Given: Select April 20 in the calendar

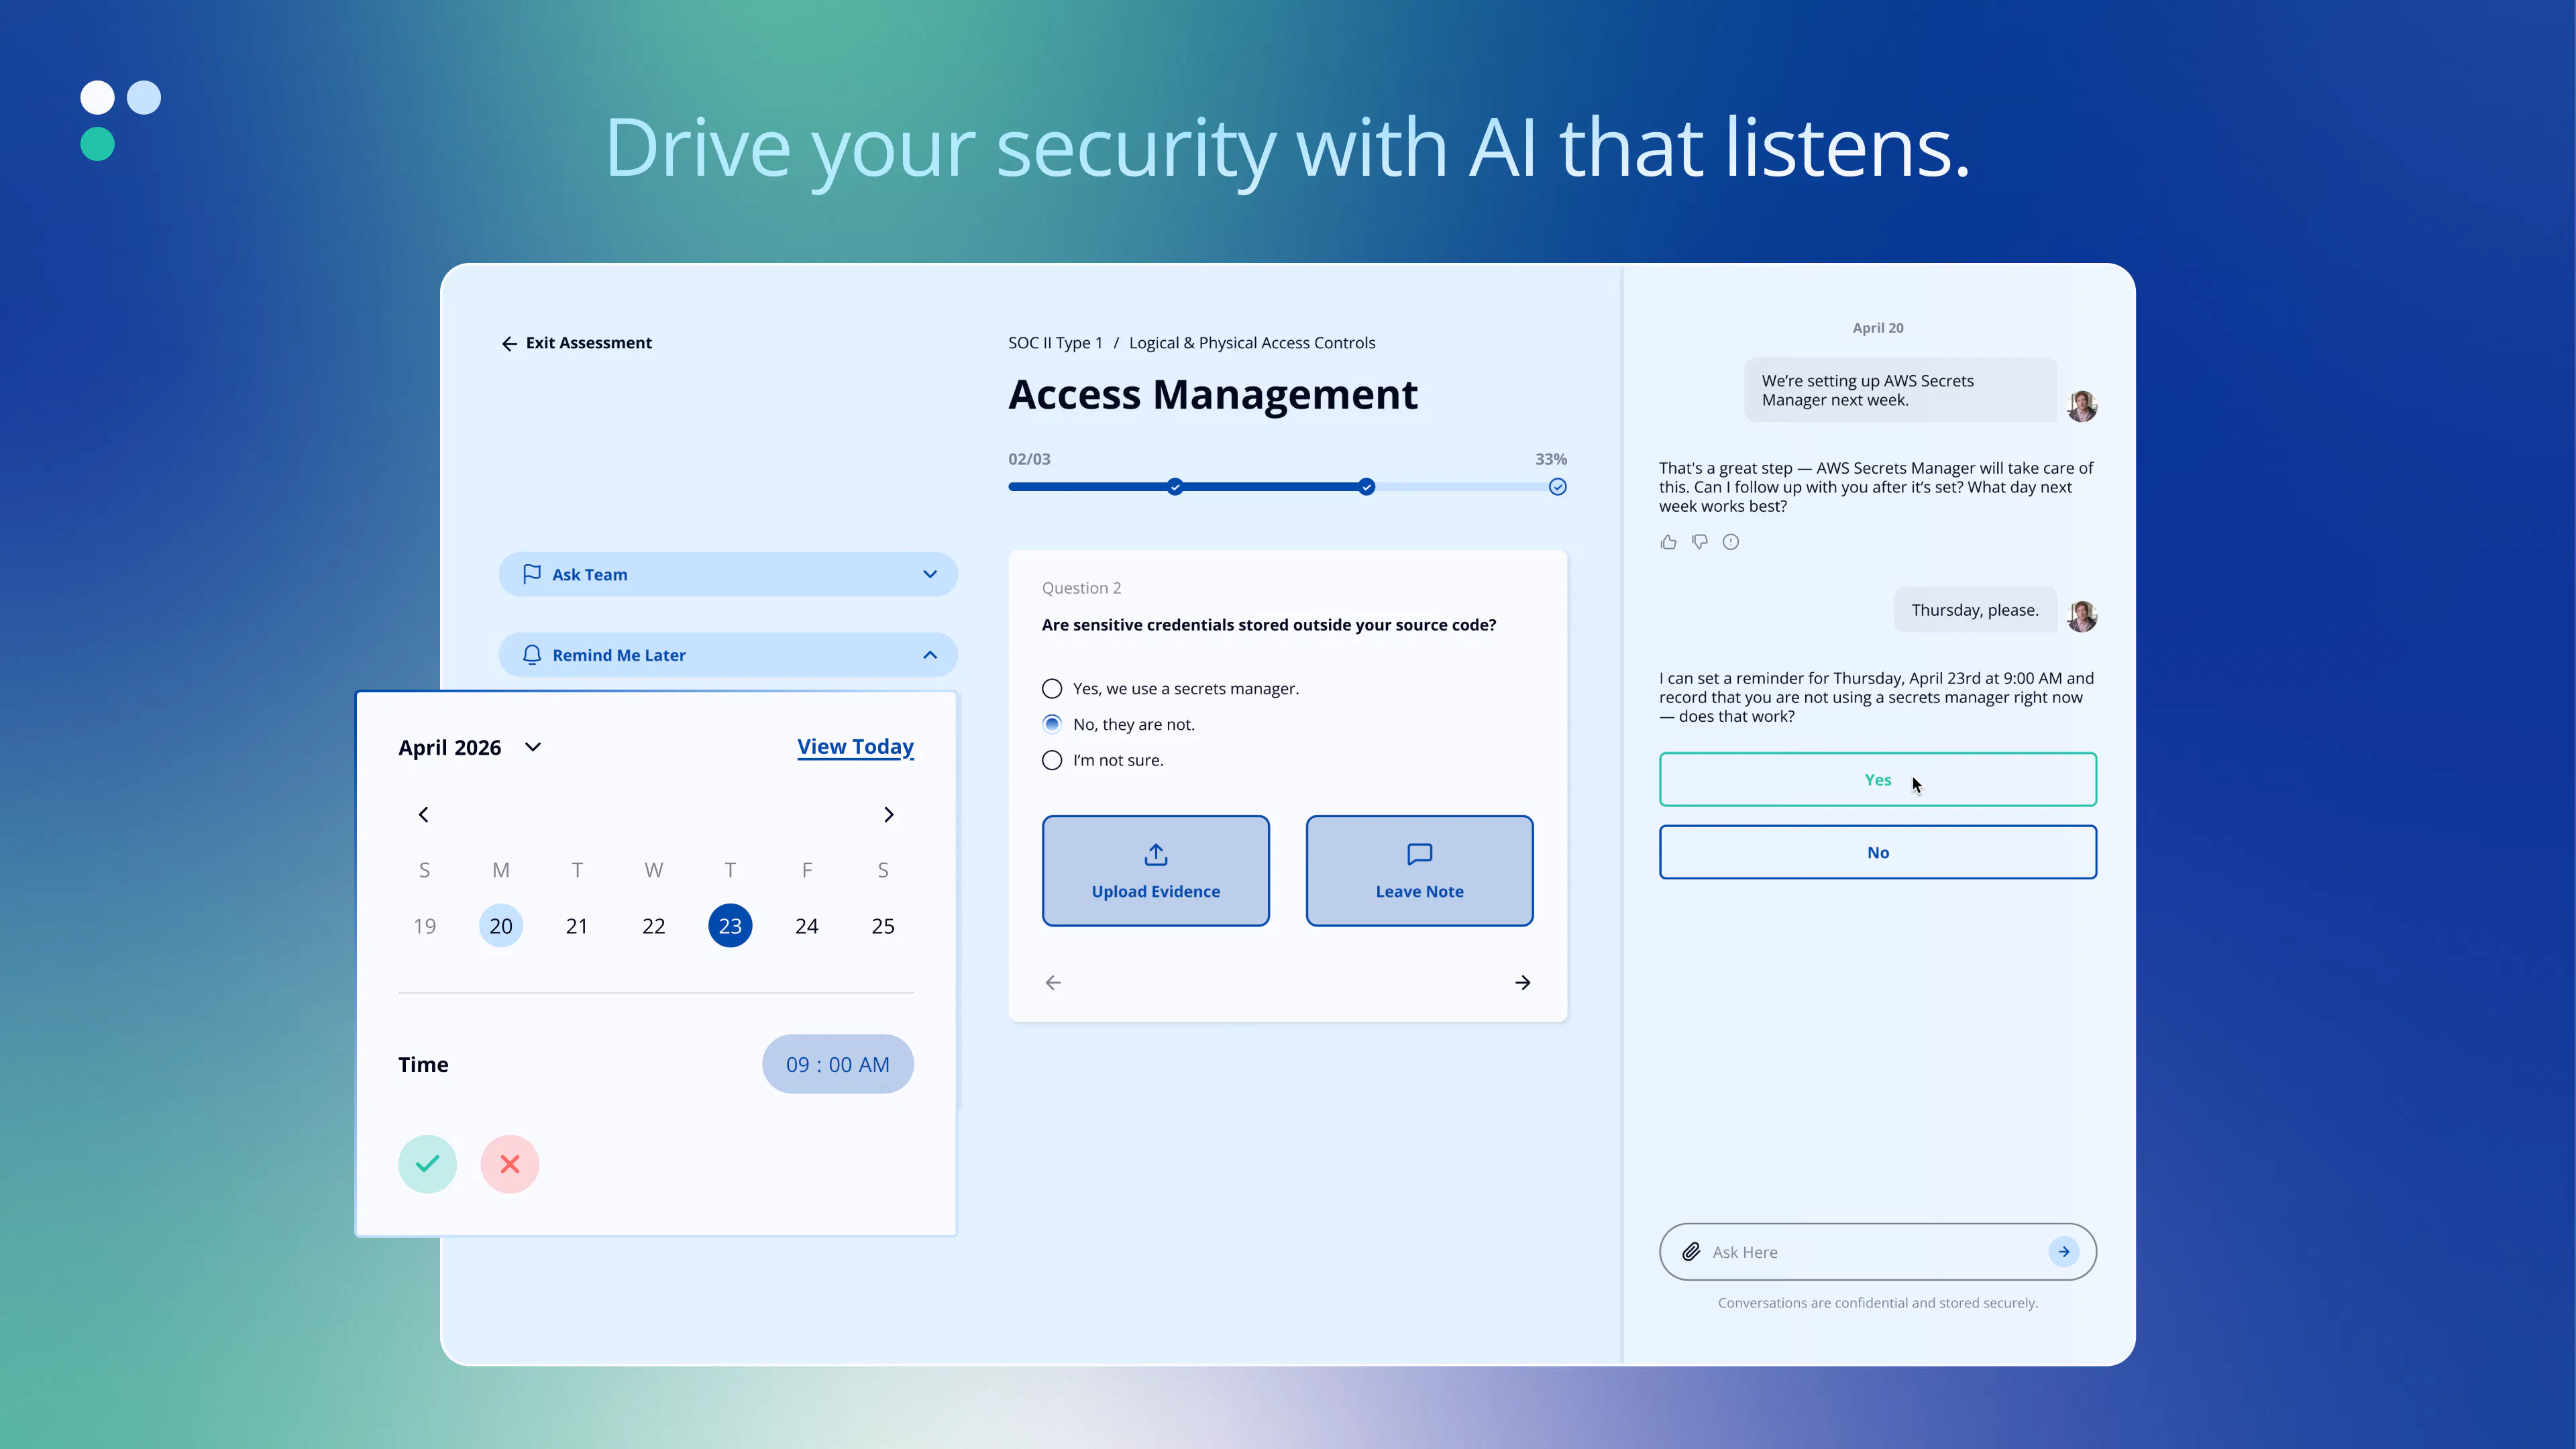Looking at the screenshot, I should 501,926.
